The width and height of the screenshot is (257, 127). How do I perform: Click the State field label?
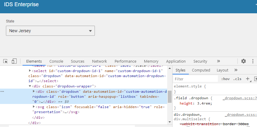point(10,21)
